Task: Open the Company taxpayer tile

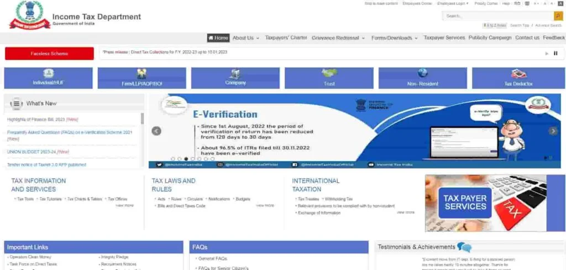Action: point(235,78)
